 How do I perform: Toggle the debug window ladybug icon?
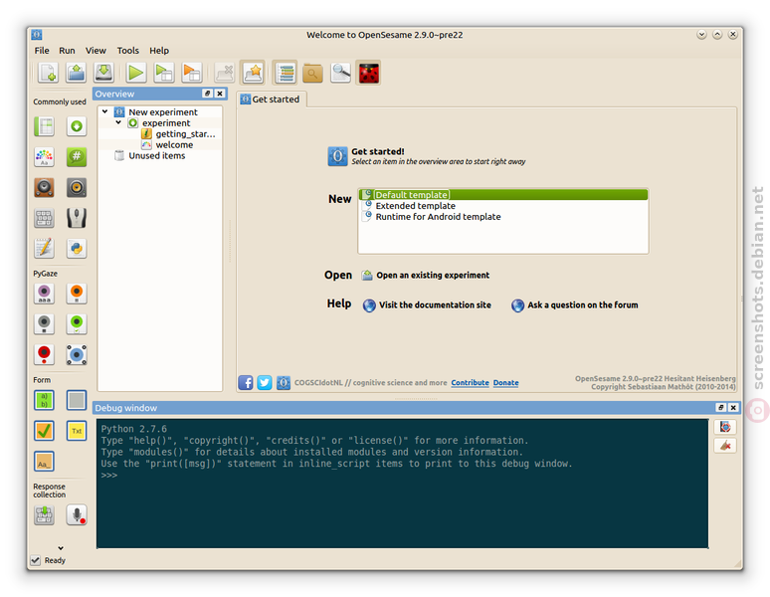369,74
